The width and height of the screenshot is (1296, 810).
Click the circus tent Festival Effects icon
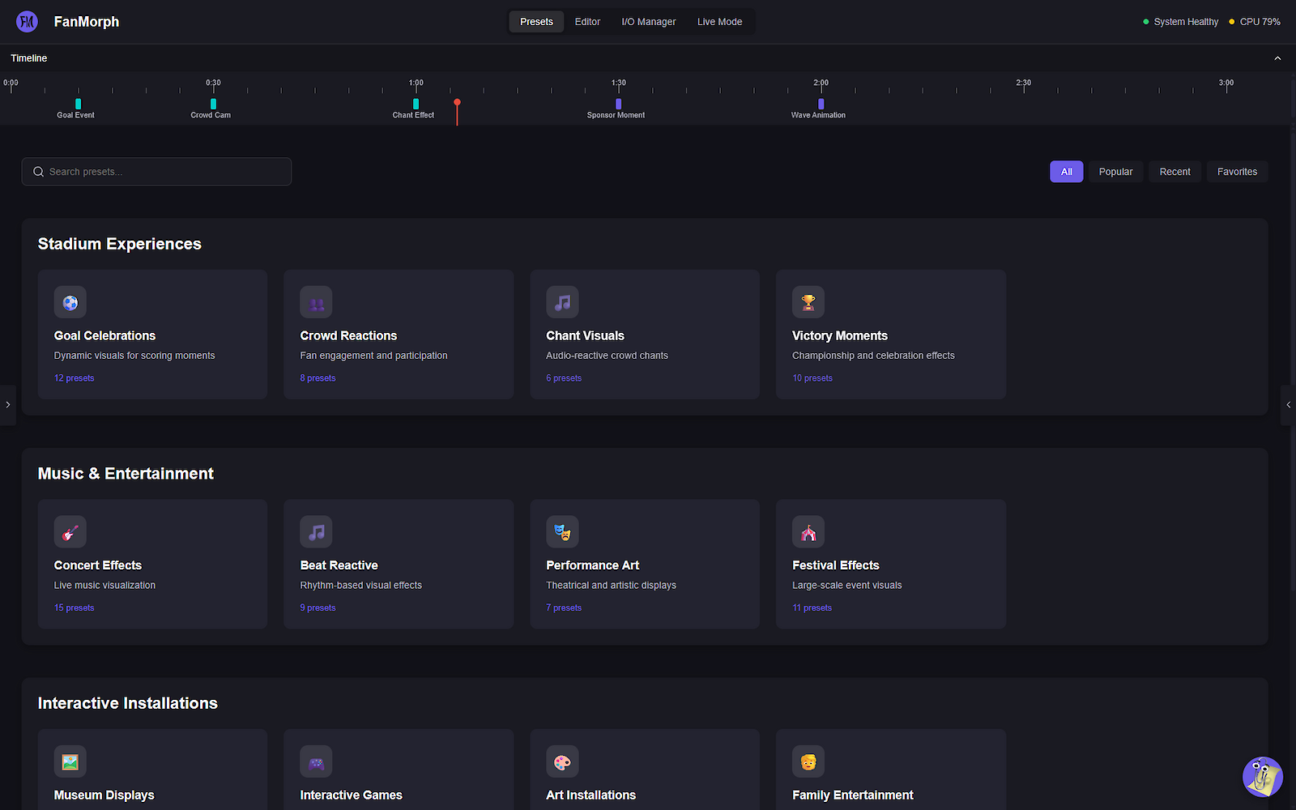pyautogui.click(x=808, y=532)
